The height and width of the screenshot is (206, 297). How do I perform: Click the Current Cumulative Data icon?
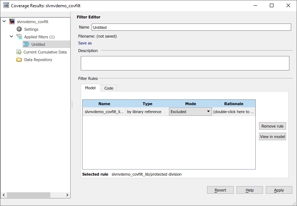[19, 52]
